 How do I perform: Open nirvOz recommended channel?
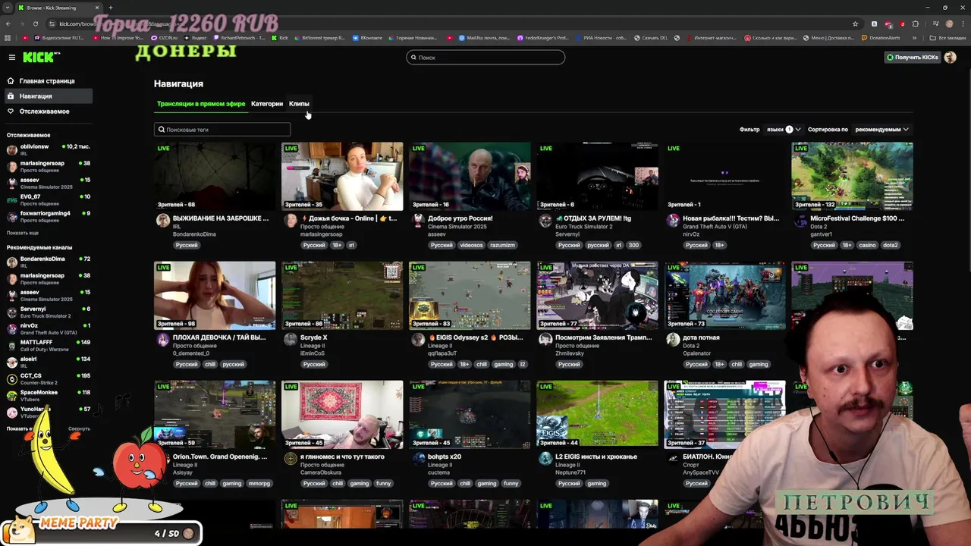click(x=48, y=328)
